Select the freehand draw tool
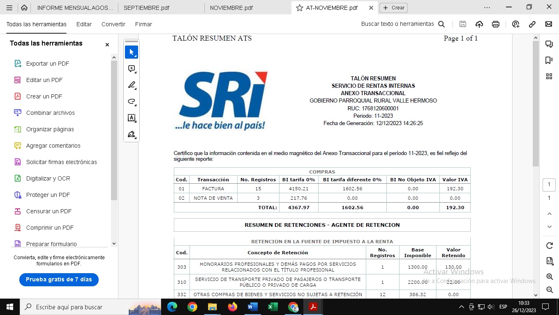This screenshot has width=559, height=315. coord(132,102)
